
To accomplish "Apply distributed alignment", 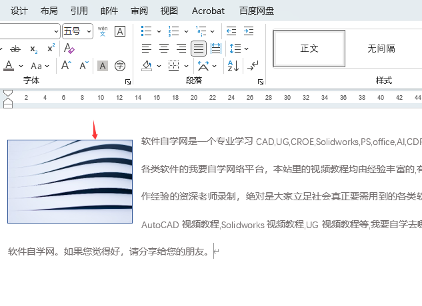I will pos(216,49).
